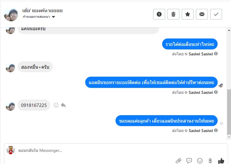Viewport: 231px width, 164px height.
Task: Click the chat scrollbar down arrow
Action: tap(229, 137)
